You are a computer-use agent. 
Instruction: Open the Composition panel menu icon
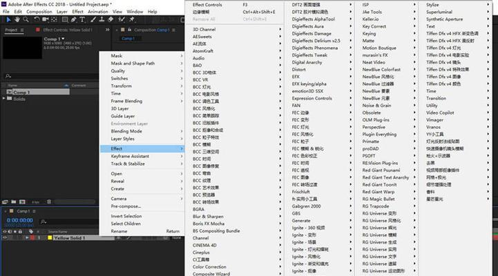(x=173, y=30)
